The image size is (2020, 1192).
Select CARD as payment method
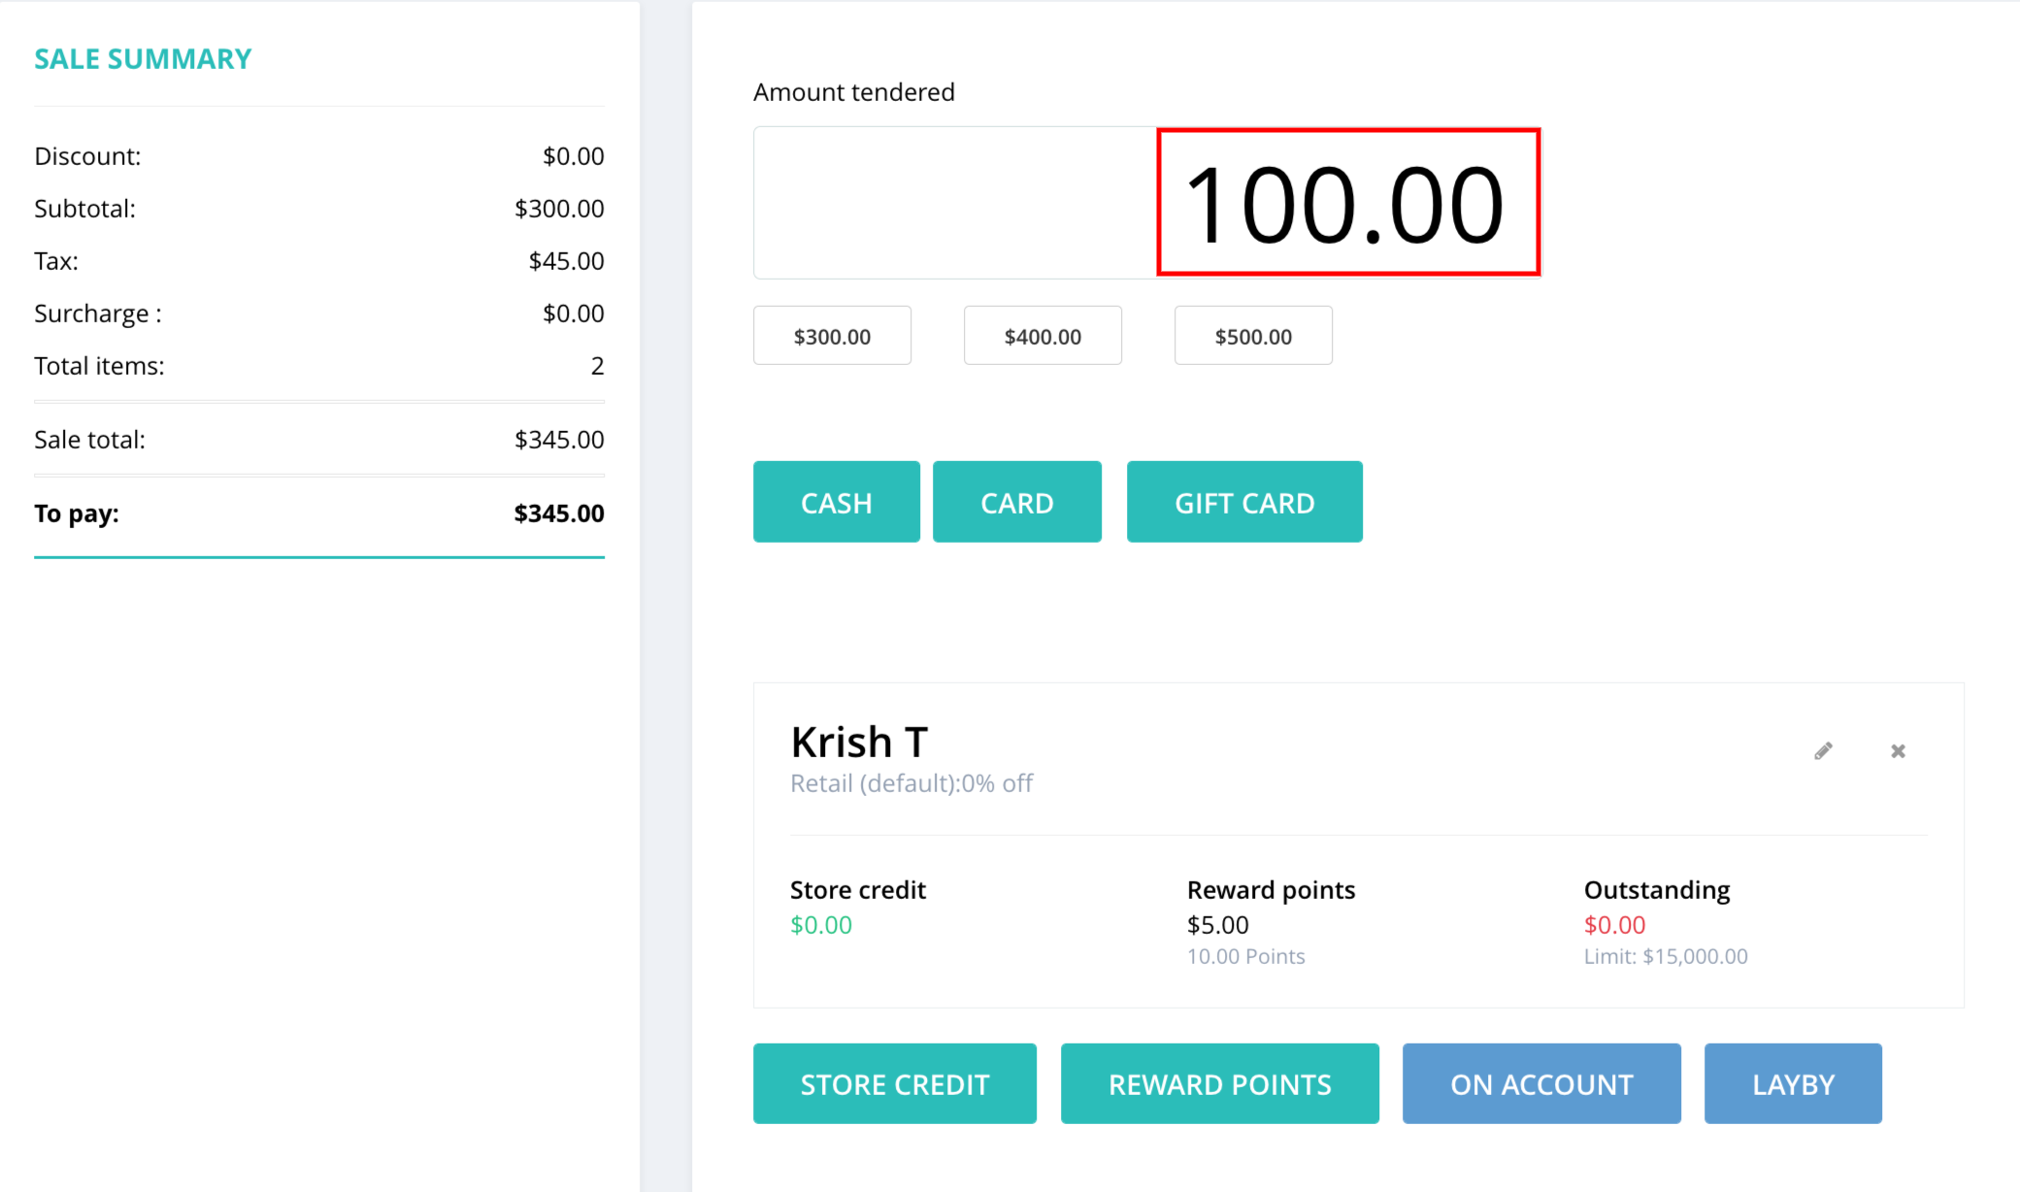coord(1016,502)
